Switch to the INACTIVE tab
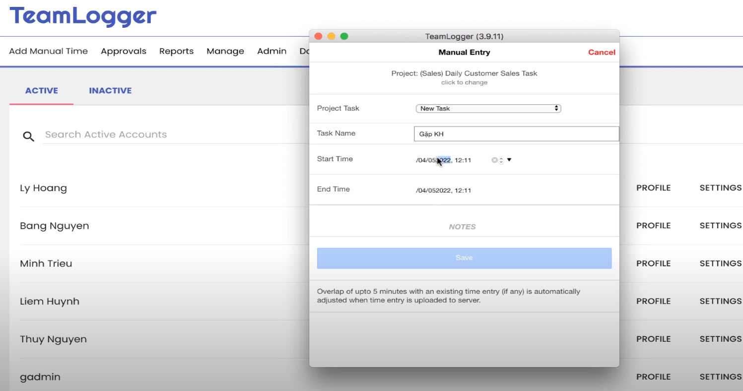743x391 pixels. [110, 91]
